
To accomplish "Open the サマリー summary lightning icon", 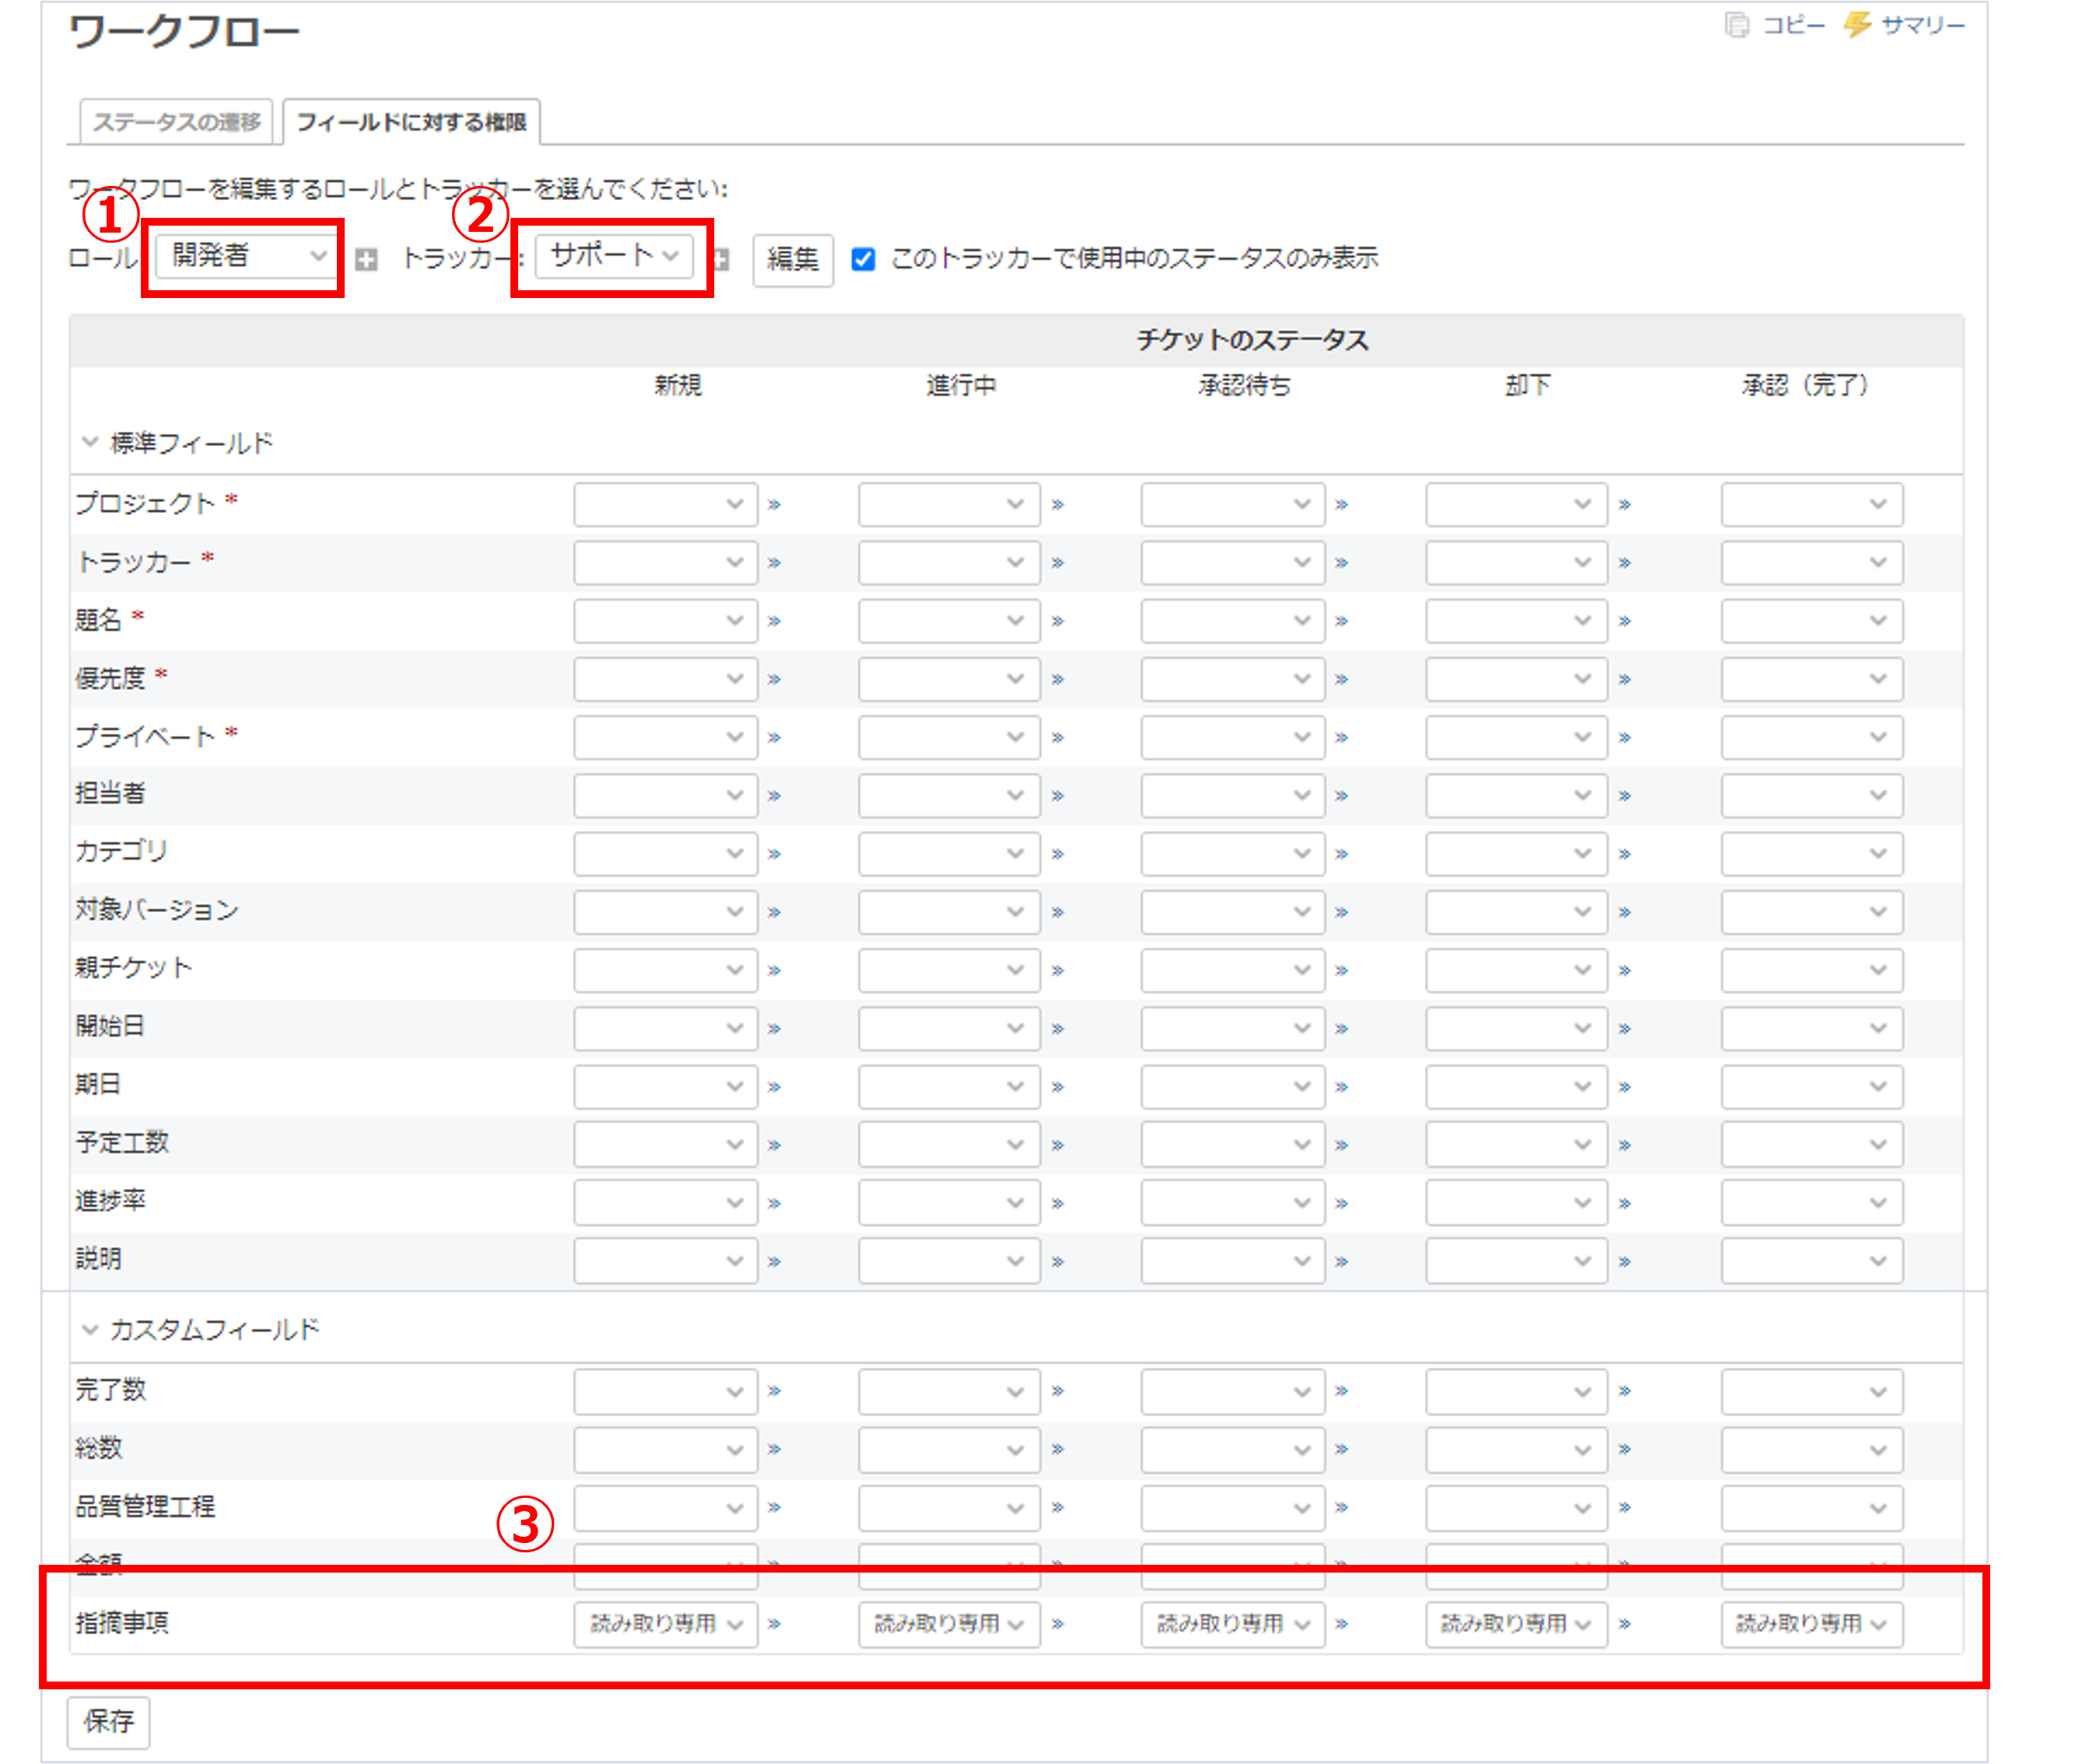I will [1857, 25].
